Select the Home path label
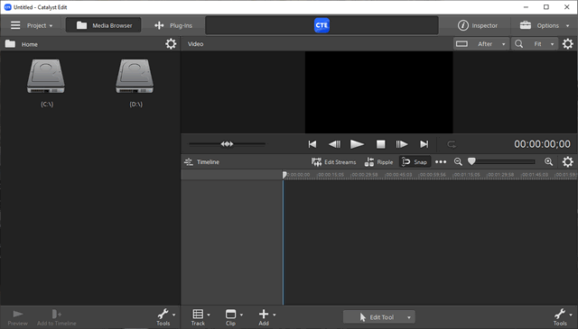The width and height of the screenshot is (578, 329). point(30,44)
